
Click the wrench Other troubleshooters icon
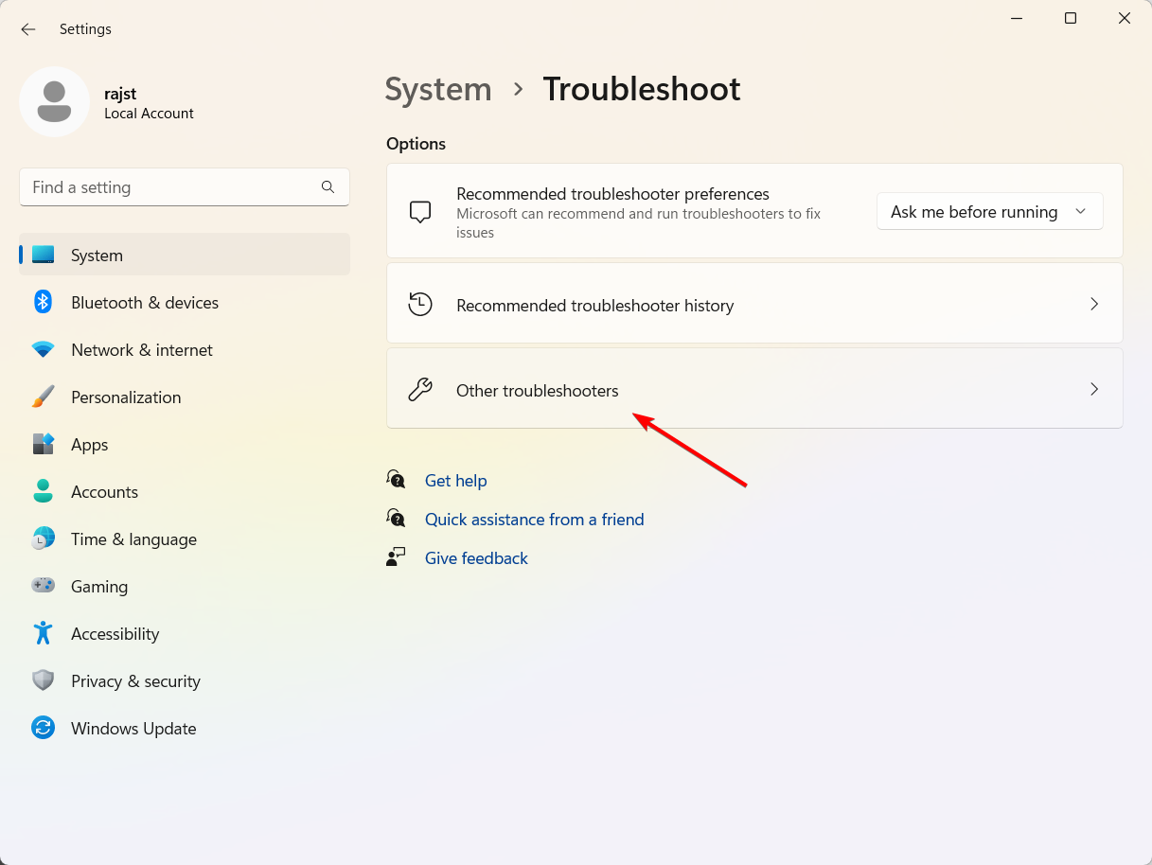(420, 390)
